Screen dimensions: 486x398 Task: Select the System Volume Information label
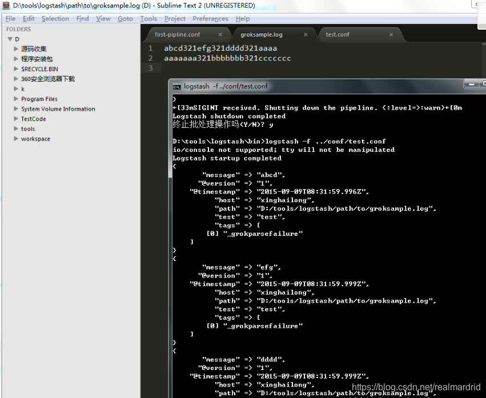(58, 109)
